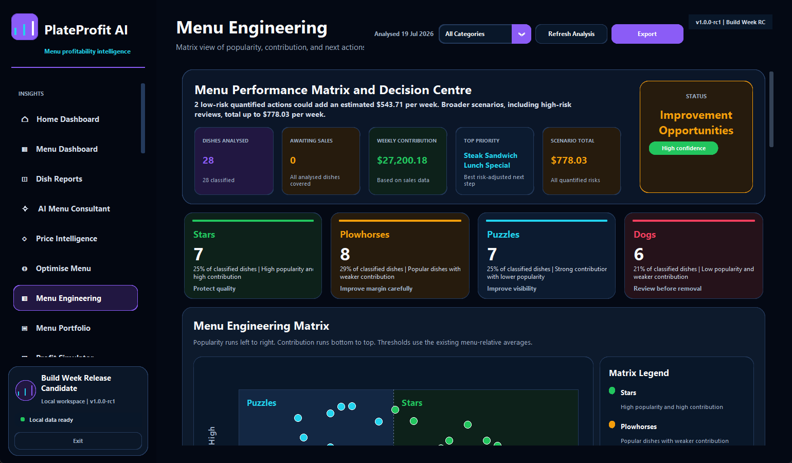Click the purple dropdown chevron arrow

coord(521,34)
